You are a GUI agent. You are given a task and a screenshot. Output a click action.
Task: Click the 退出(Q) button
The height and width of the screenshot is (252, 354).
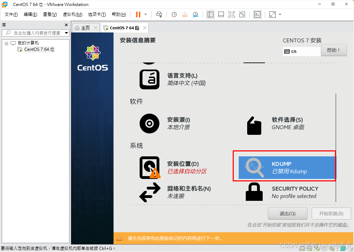(x=287, y=214)
